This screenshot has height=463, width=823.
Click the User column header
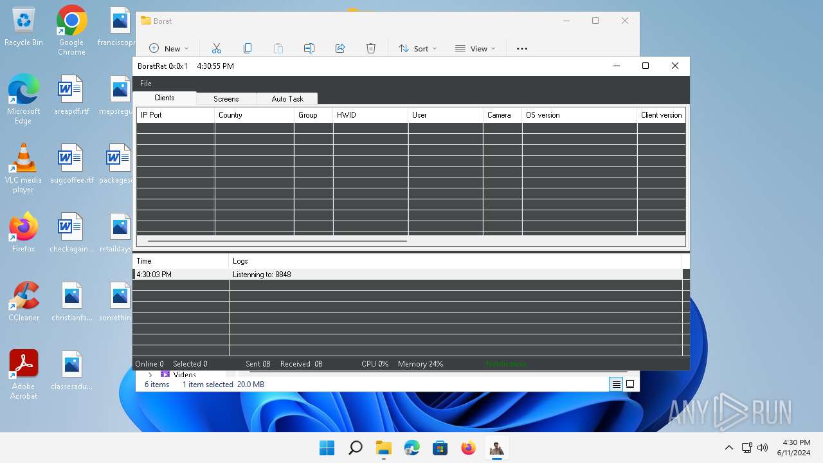coord(446,115)
